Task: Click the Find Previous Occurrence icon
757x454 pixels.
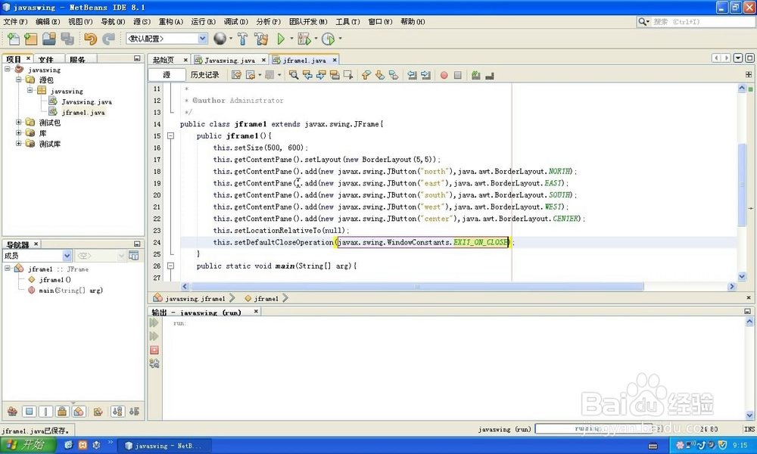Action: tap(307, 75)
